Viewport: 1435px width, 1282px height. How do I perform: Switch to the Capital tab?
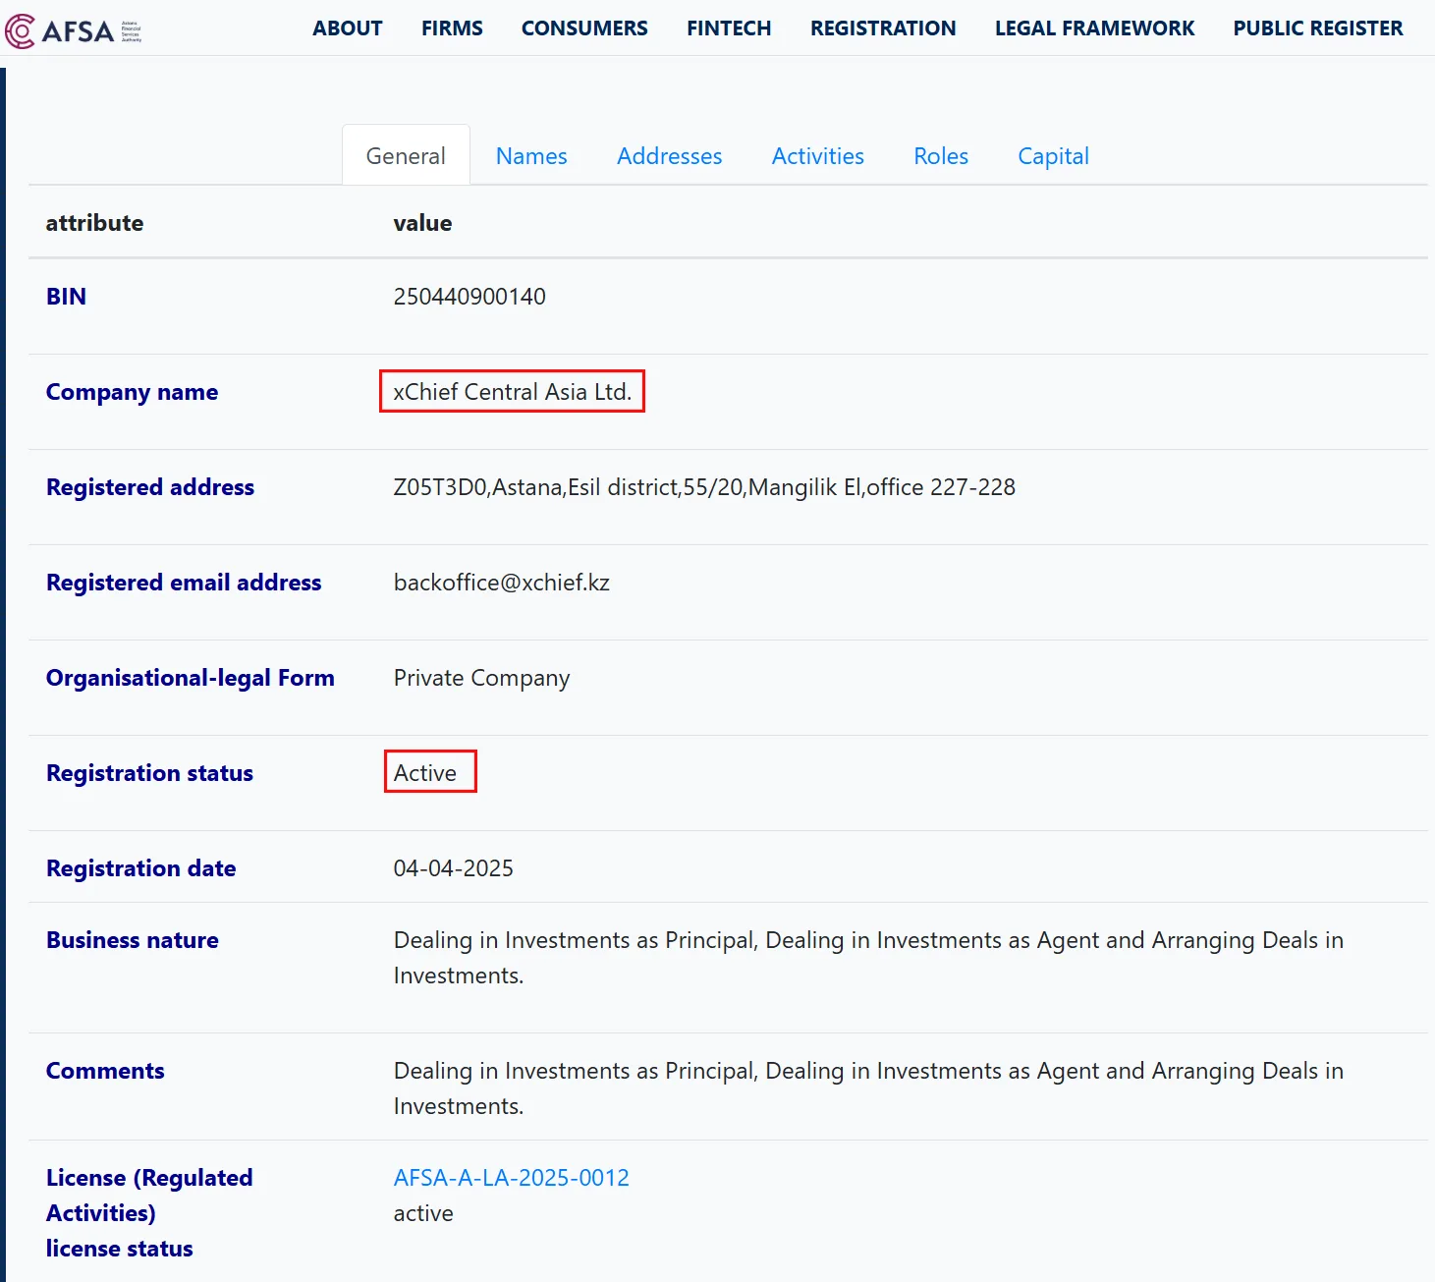tap(1054, 156)
